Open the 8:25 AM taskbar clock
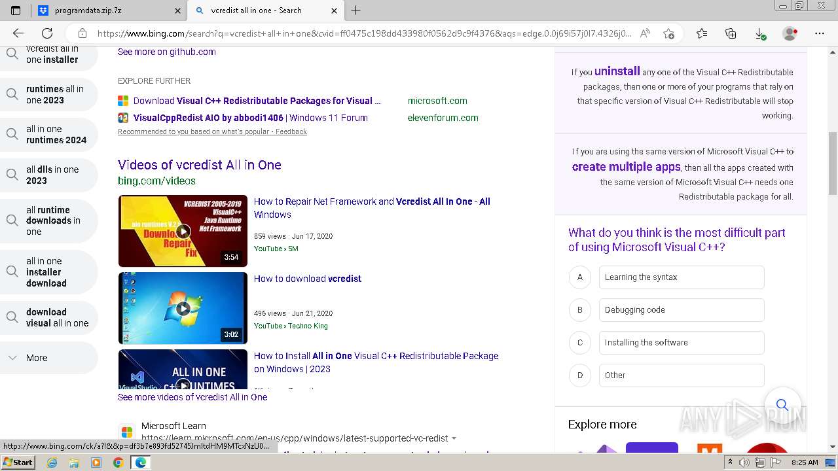The image size is (838, 471). point(805,462)
